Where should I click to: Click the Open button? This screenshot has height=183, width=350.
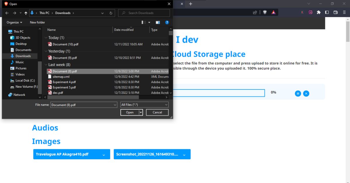130,112
